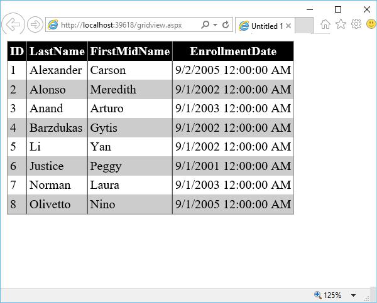Image resolution: width=377 pixels, height=303 pixels.
Task: Click the smiley feedback icon
Action: (x=371, y=24)
